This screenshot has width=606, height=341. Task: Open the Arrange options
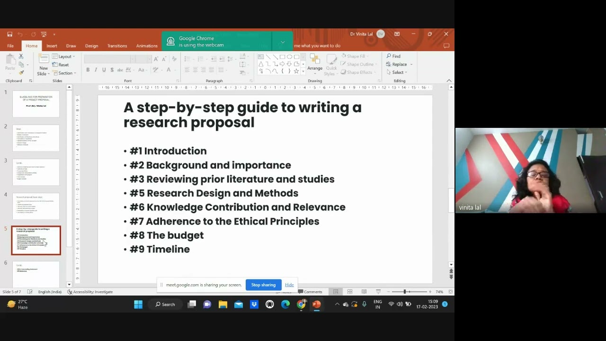coord(315,64)
